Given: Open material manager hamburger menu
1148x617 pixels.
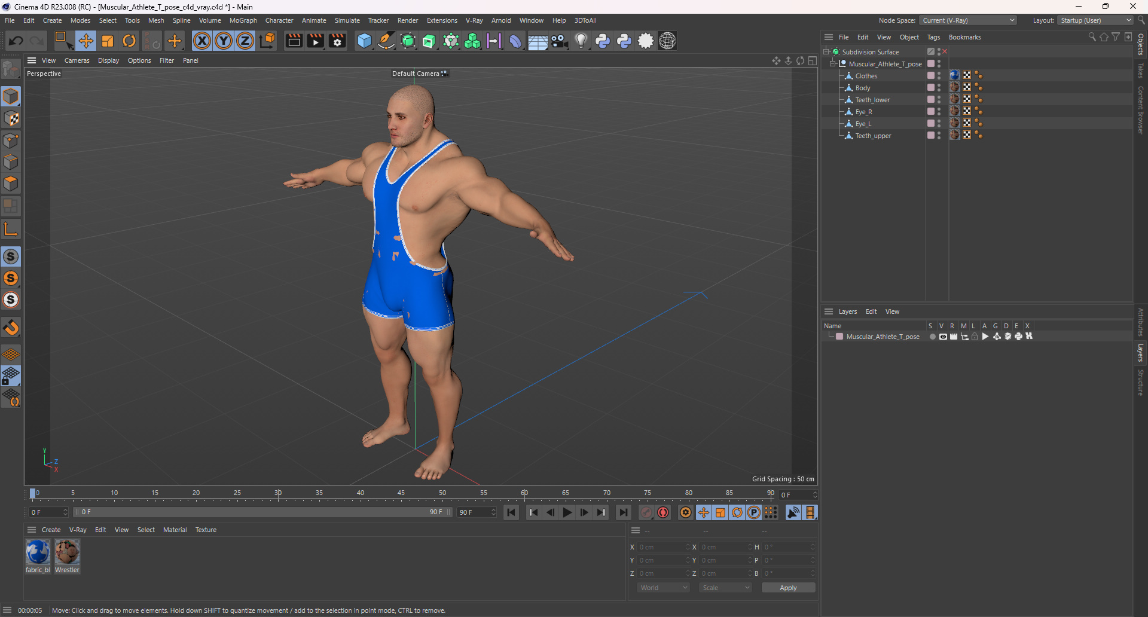Looking at the screenshot, I should pos(32,530).
